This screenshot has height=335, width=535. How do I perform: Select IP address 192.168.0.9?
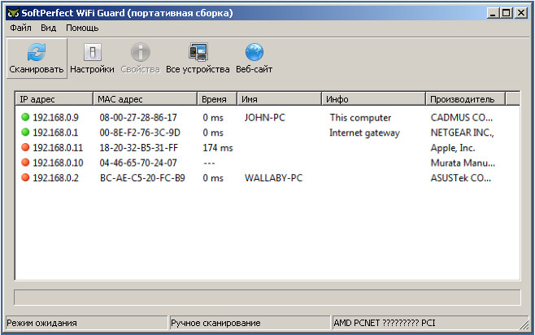pos(55,118)
